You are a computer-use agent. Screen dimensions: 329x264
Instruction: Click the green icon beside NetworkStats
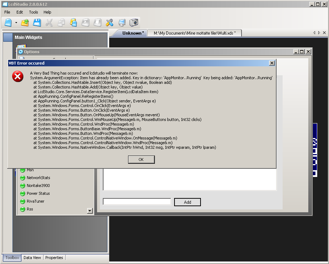22,178
